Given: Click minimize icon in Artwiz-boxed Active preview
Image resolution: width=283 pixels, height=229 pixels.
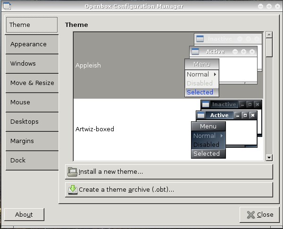Looking at the screenshot, I should click(x=238, y=115).
